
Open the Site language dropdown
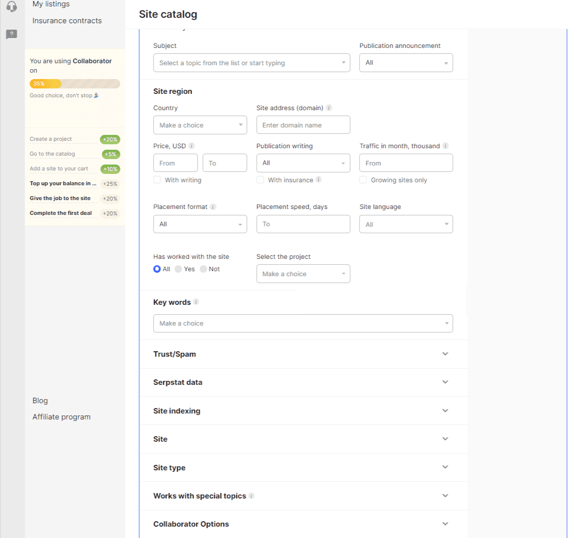406,224
